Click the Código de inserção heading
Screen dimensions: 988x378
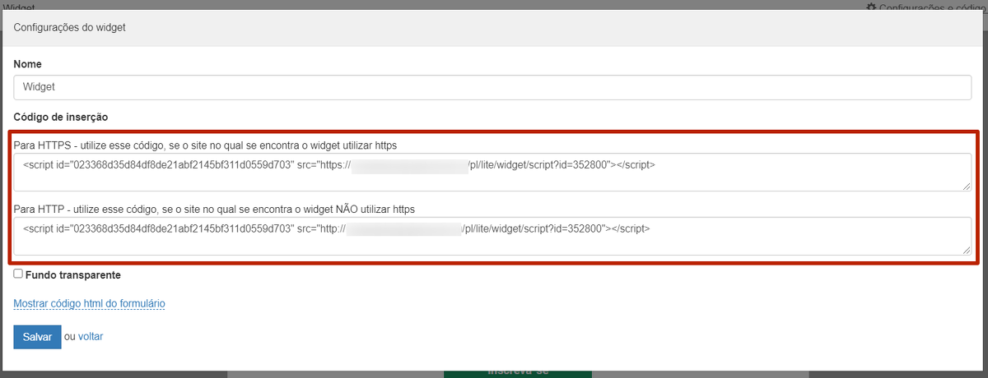[61, 118]
